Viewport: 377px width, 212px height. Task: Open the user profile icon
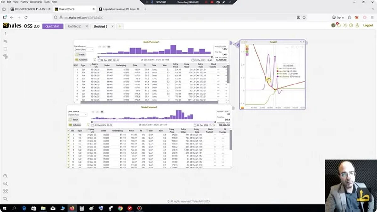click(x=357, y=25)
